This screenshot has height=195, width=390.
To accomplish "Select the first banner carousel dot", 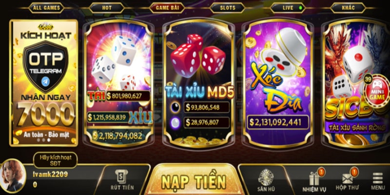I will 39,140.
